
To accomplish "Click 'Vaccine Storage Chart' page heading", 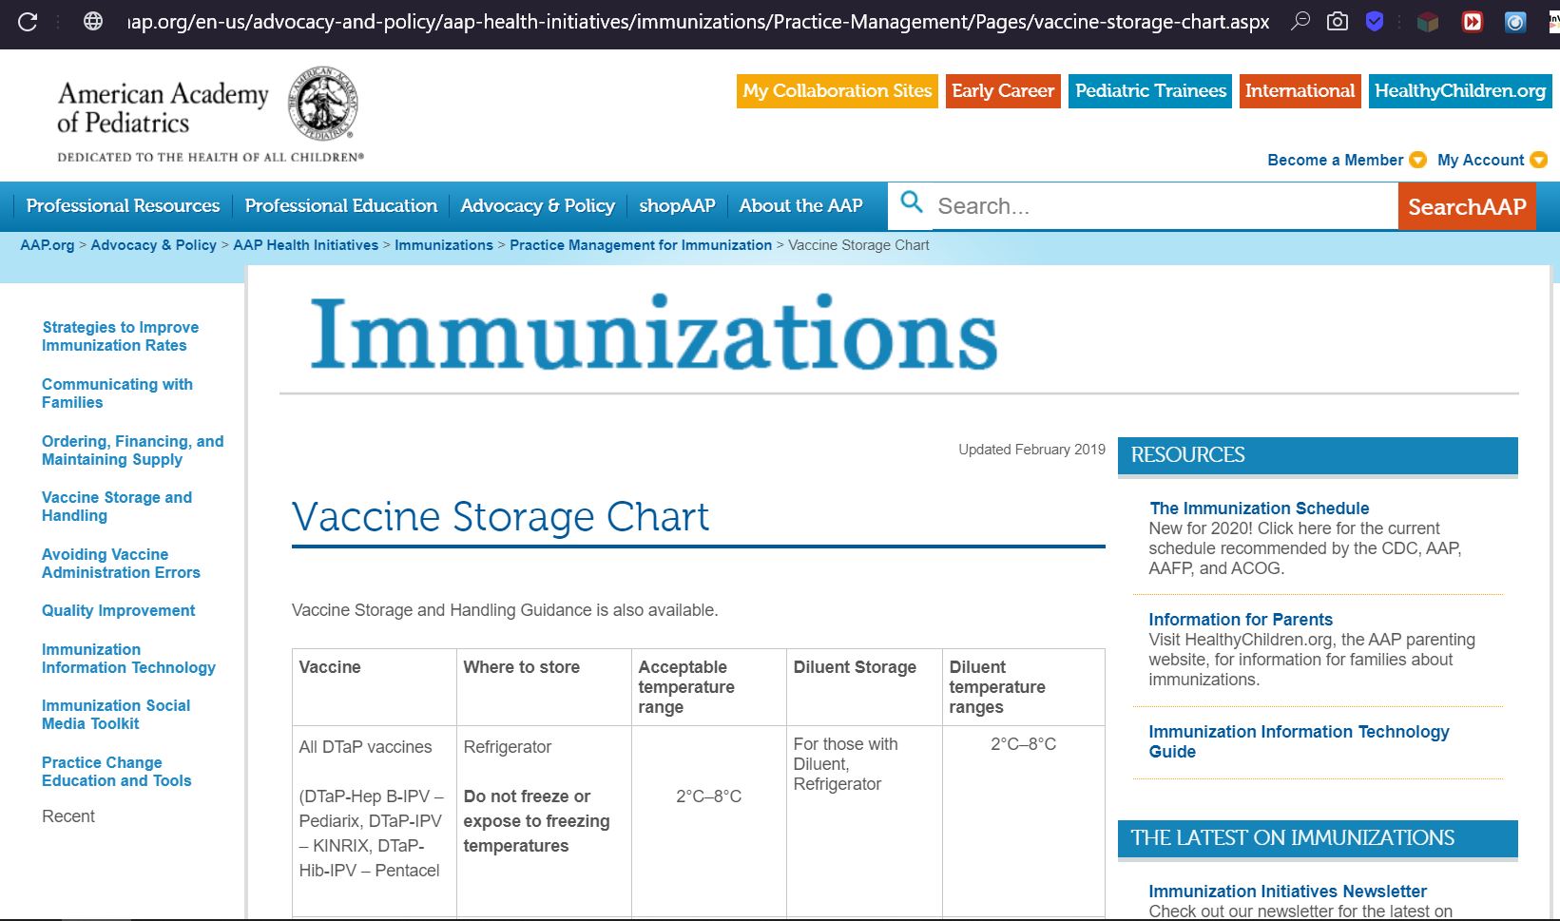I will click(500, 517).
